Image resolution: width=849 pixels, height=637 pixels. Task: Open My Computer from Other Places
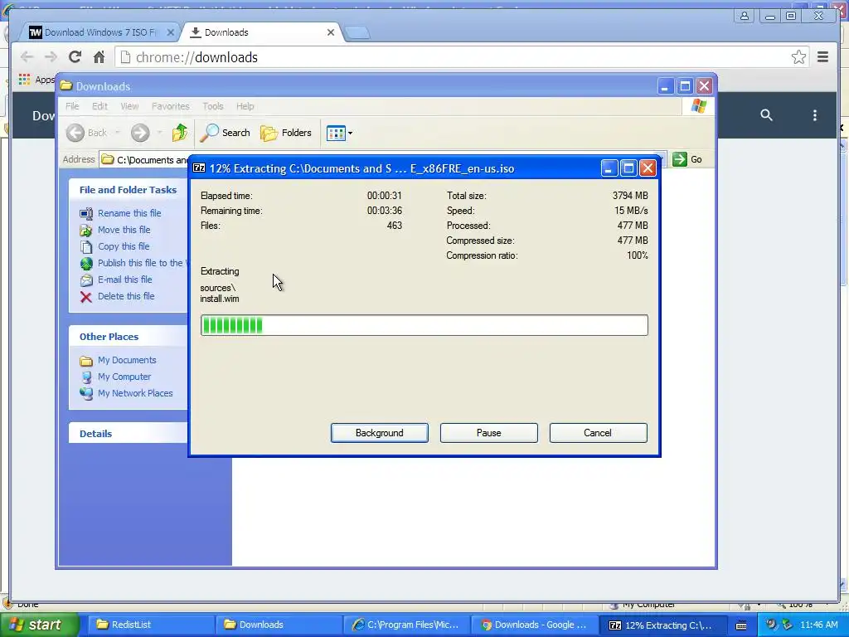[124, 377]
